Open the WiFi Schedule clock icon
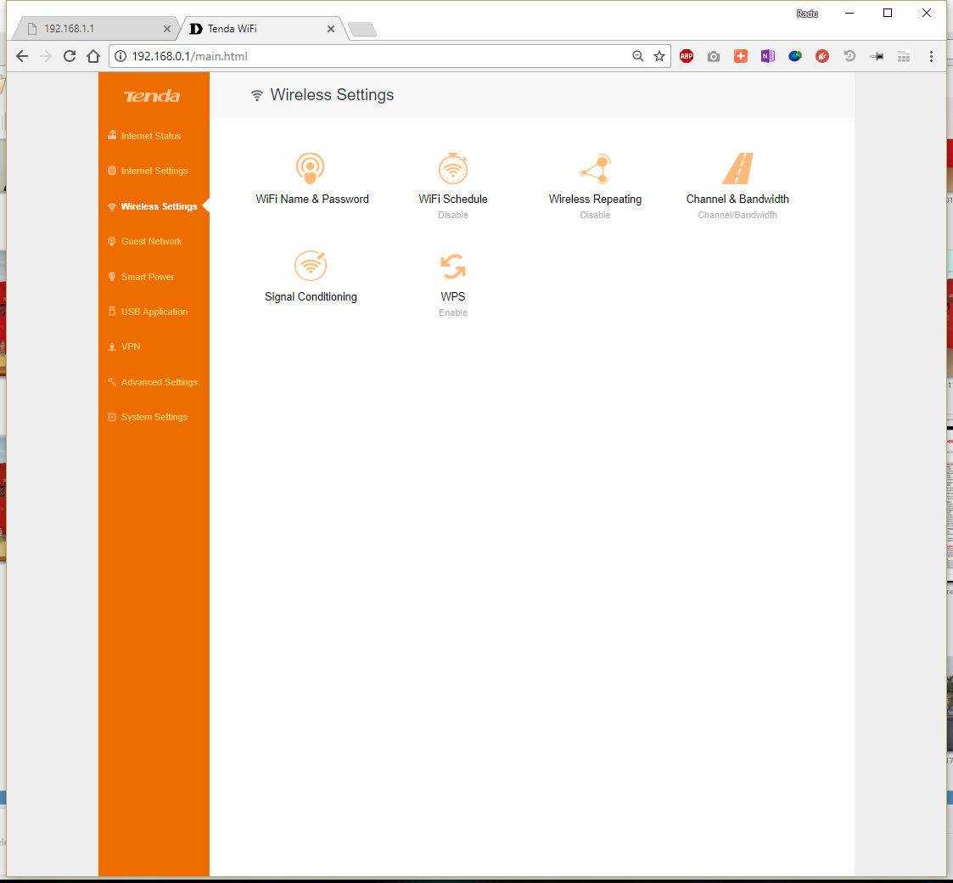 coord(453,168)
